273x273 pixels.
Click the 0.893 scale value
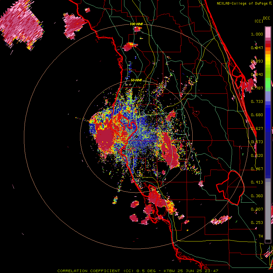click(x=257, y=61)
